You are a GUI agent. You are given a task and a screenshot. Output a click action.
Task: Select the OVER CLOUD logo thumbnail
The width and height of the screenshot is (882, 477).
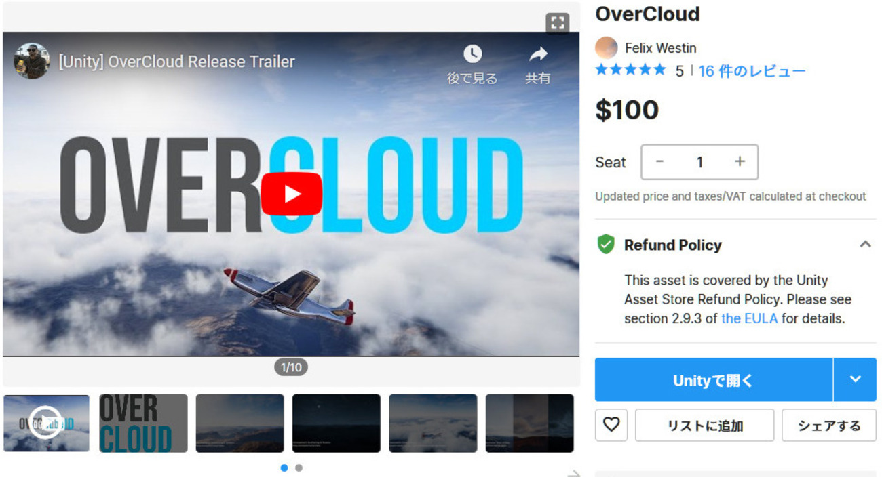(x=143, y=423)
